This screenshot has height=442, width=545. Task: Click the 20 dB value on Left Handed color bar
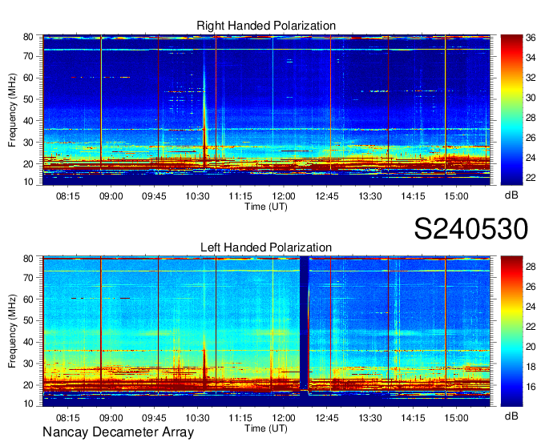coord(531,347)
